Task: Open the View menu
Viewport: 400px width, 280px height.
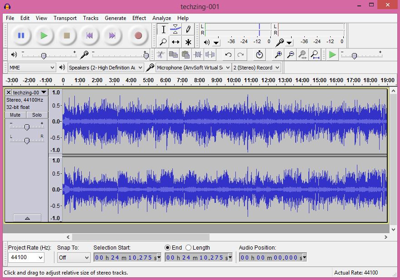Action: coord(41,18)
